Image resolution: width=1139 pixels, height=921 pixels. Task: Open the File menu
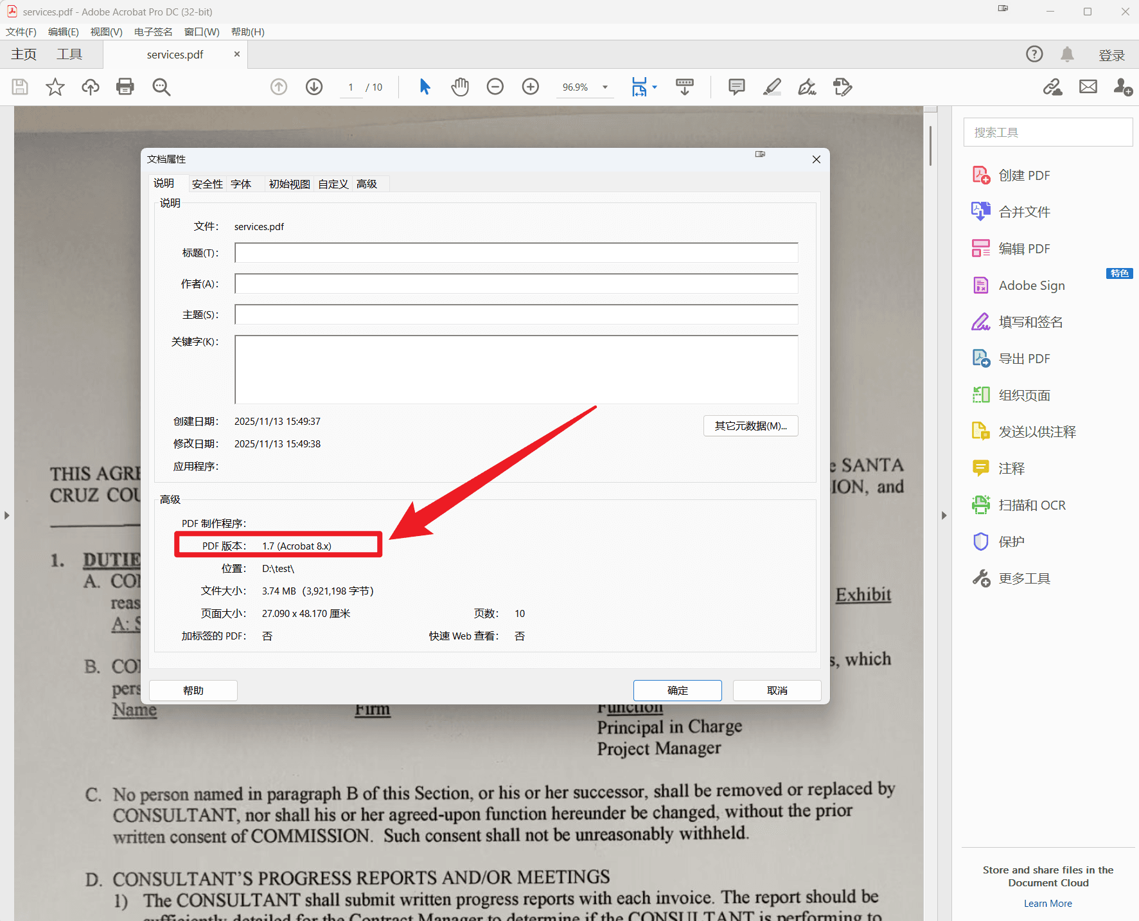click(21, 32)
